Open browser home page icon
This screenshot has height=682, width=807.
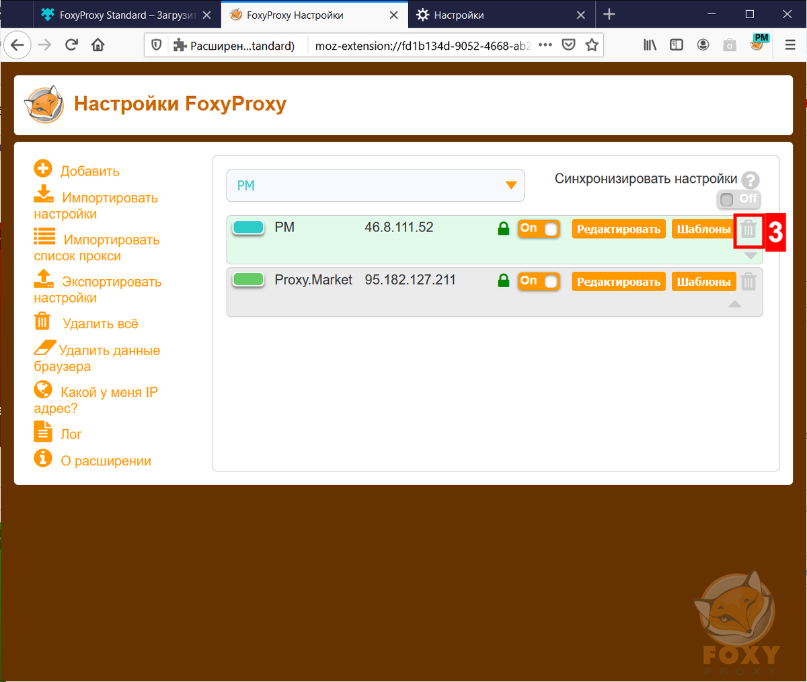(98, 45)
